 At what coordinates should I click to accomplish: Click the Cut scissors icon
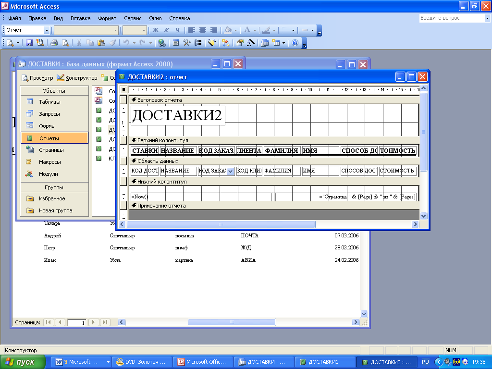(x=79, y=43)
